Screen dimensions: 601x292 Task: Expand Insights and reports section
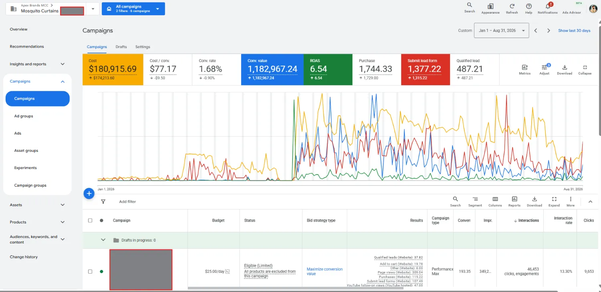click(x=63, y=64)
